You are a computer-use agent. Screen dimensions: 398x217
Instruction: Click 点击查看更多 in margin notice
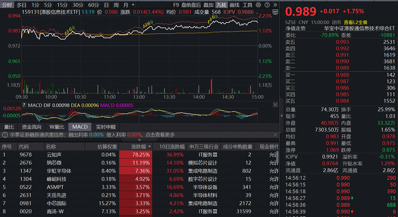[160, 135]
